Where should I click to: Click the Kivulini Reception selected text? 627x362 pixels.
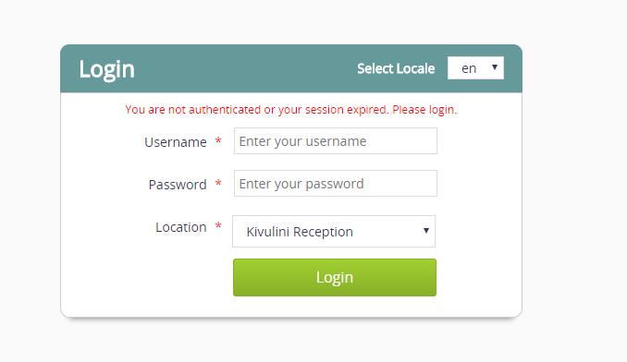coord(300,232)
